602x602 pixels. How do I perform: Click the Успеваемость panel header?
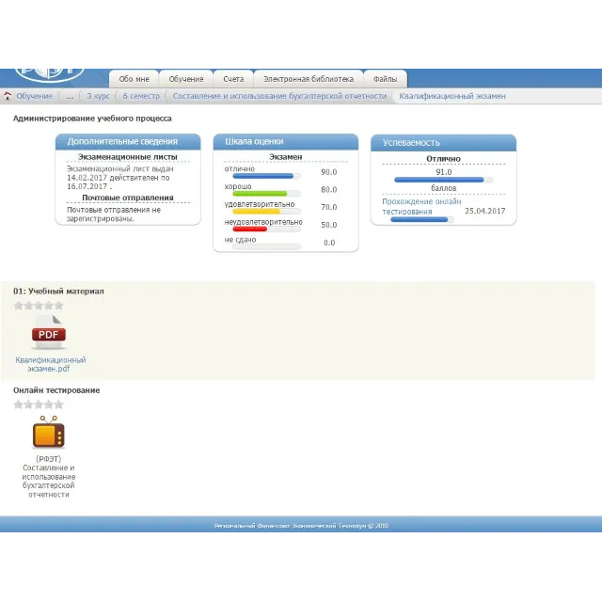pyautogui.click(x=443, y=142)
